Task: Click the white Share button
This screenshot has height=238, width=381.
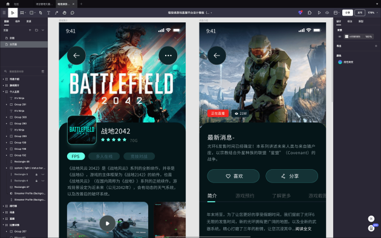Action: (x=348, y=13)
